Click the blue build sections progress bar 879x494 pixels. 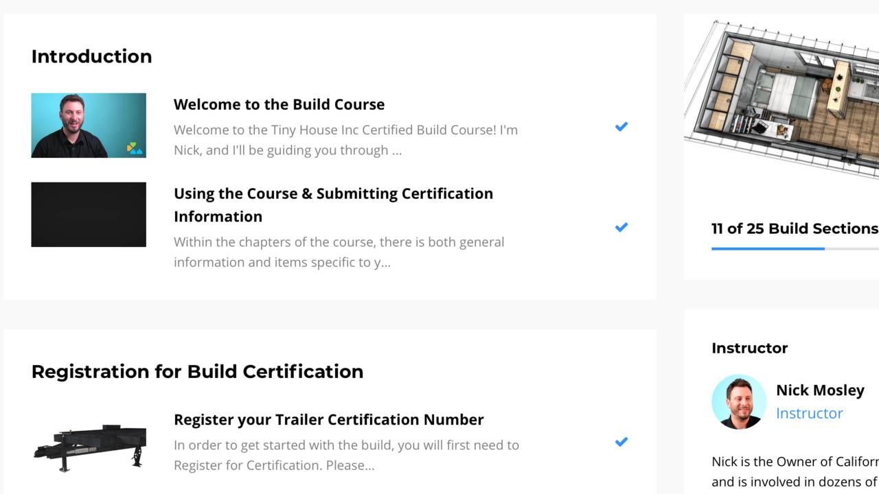(x=768, y=248)
